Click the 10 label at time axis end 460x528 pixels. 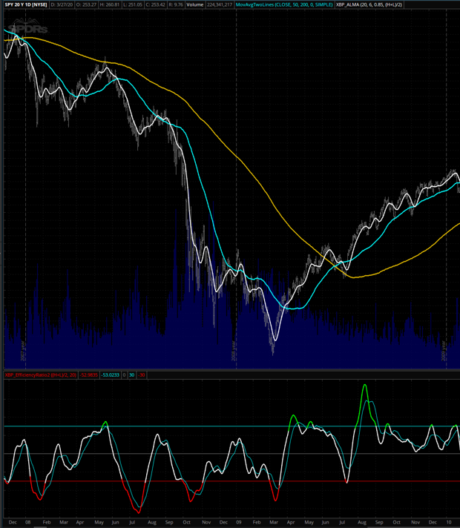click(x=450, y=521)
